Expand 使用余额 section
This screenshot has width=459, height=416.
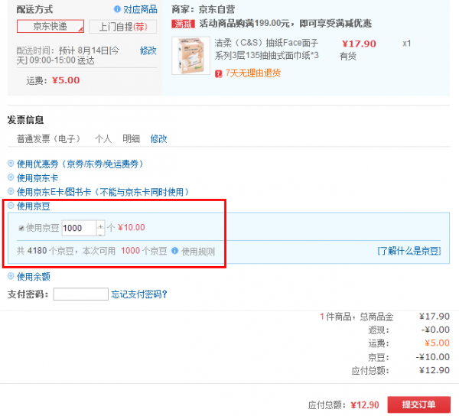coord(11,277)
